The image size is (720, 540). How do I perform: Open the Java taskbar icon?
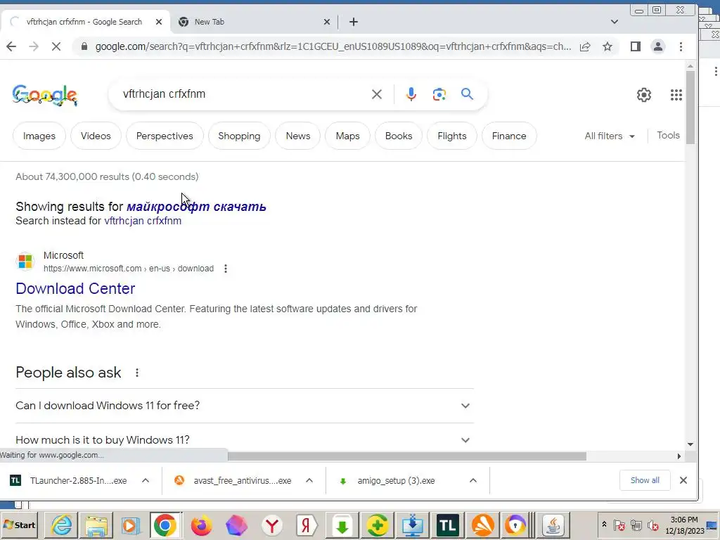tap(553, 525)
